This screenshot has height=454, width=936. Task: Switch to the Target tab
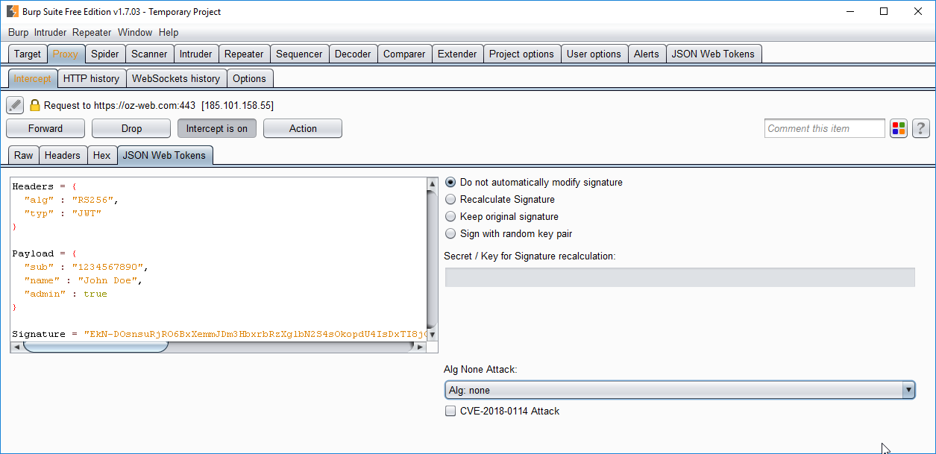point(28,54)
